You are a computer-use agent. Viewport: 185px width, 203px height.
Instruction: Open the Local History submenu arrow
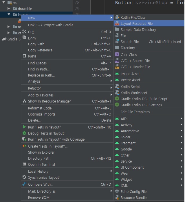pyautogui.click(x=111, y=171)
